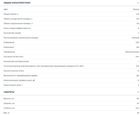Collapse the Габариты section chevron
Image resolution: width=140 pixels, height=115 pixels.
138,92
